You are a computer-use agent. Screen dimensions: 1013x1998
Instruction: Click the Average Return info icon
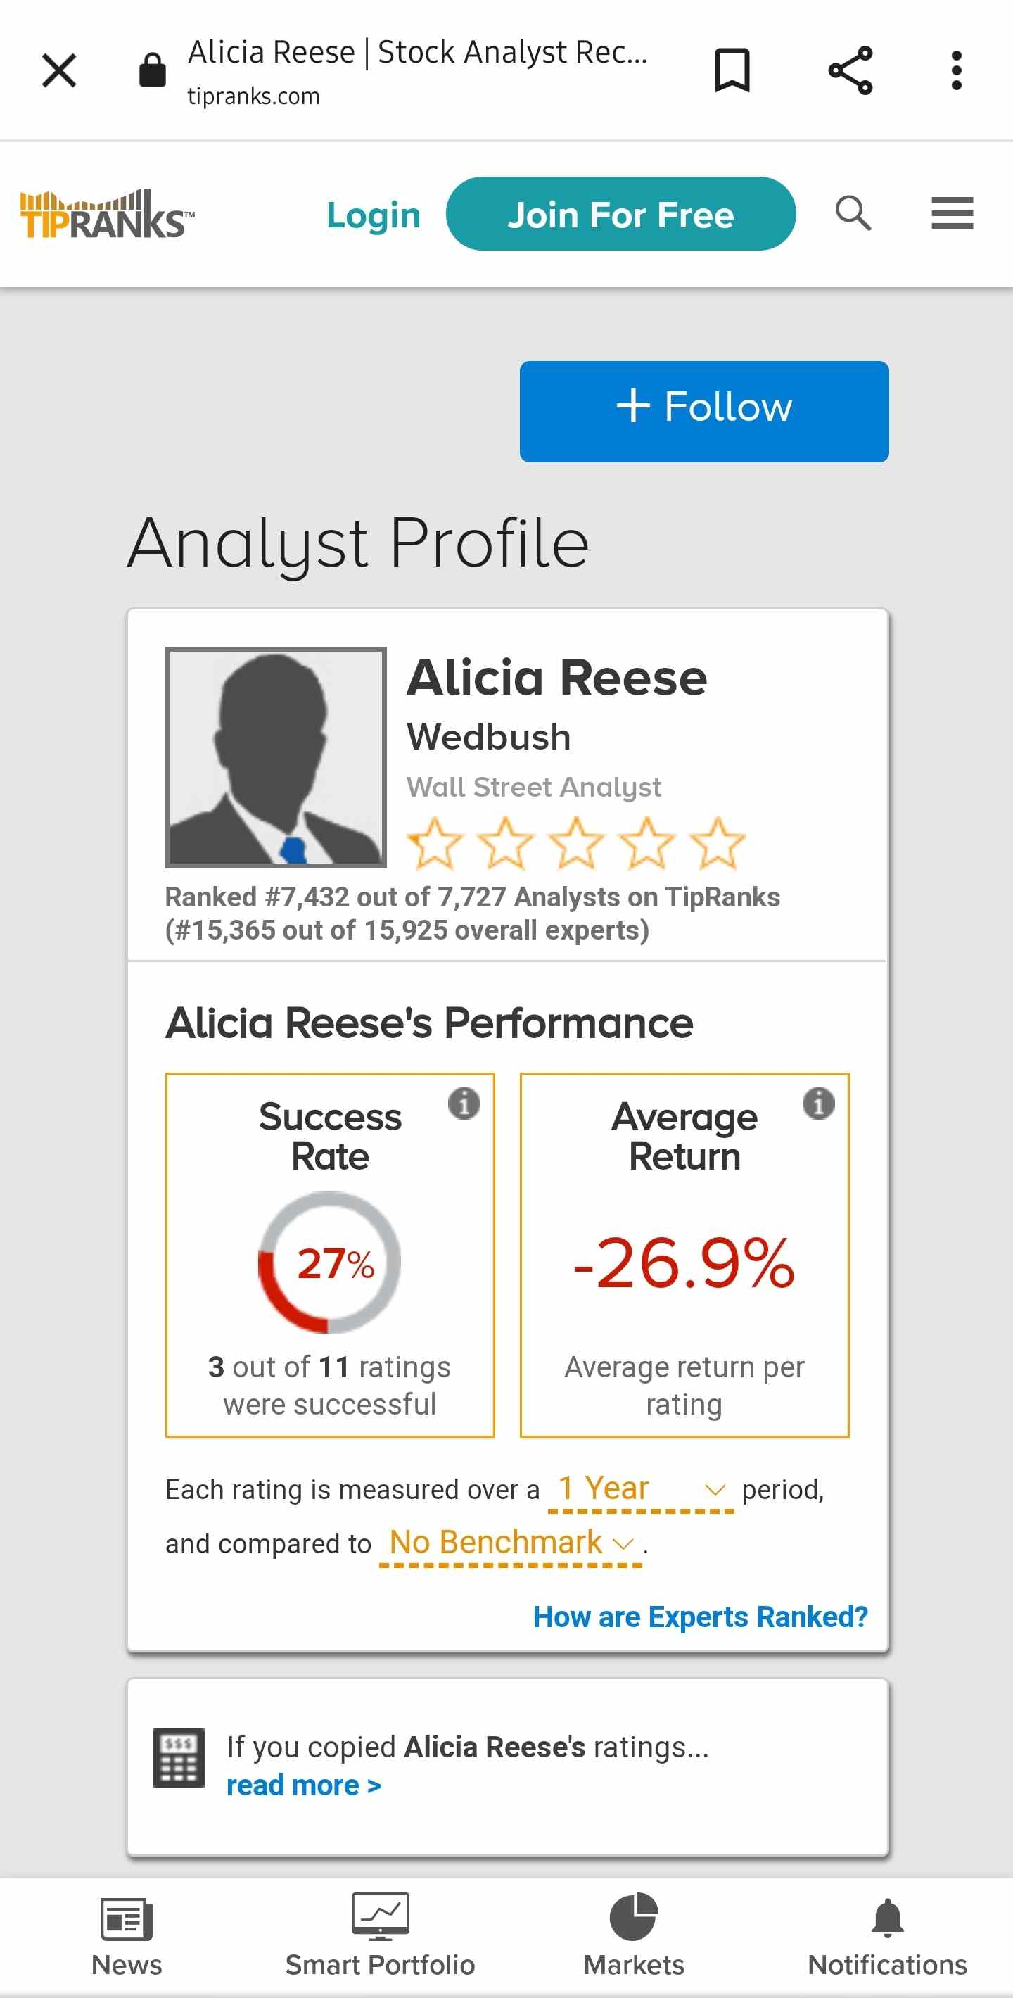tap(817, 1103)
